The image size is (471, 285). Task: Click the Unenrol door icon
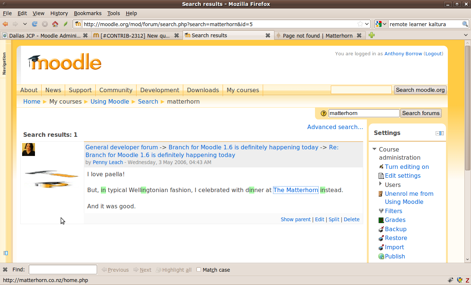[x=381, y=194]
